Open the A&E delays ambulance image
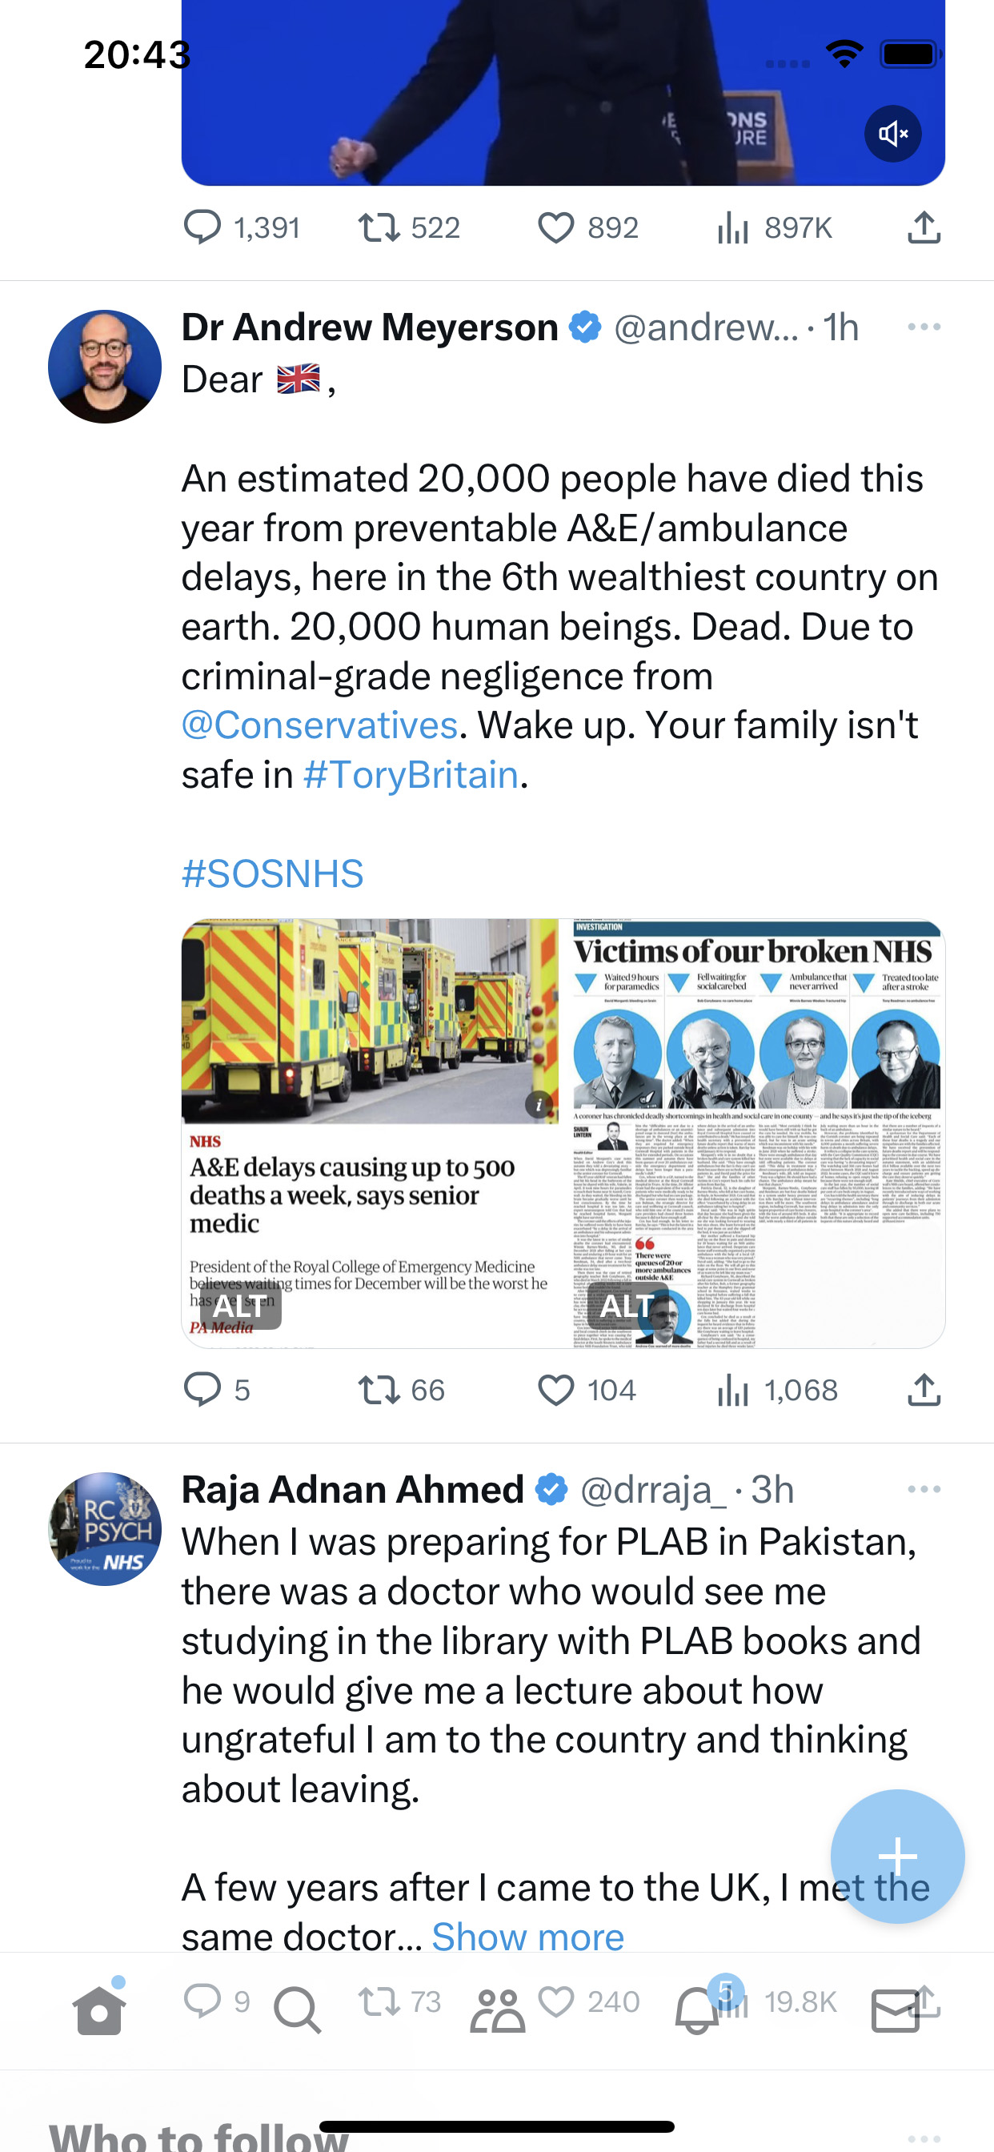This screenshot has height=2152, width=994. [370, 1133]
